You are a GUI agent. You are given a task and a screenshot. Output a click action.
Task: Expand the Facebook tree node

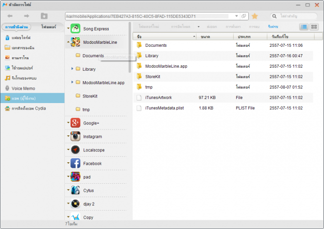coord(68,163)
